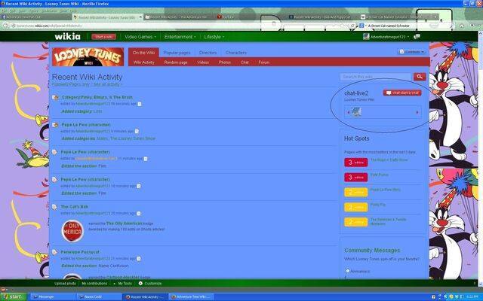This screenshot has height=301, width=483.
Task: Select the Directors tab
Action: (x=208, y=53)
